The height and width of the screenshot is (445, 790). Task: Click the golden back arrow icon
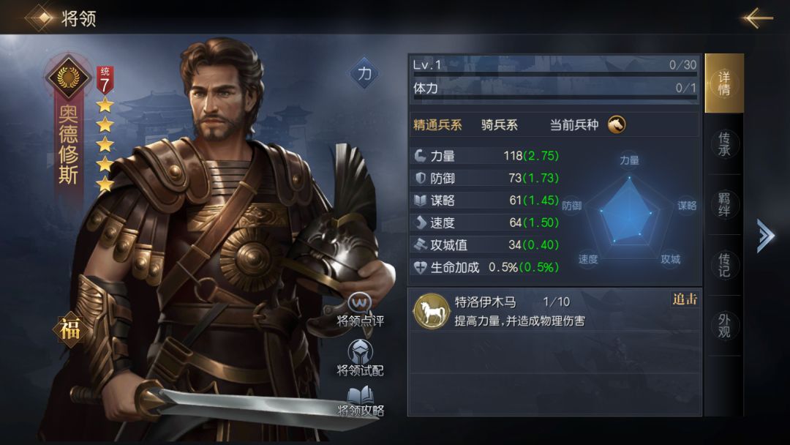pyautogui.click(x=757, y=18)
